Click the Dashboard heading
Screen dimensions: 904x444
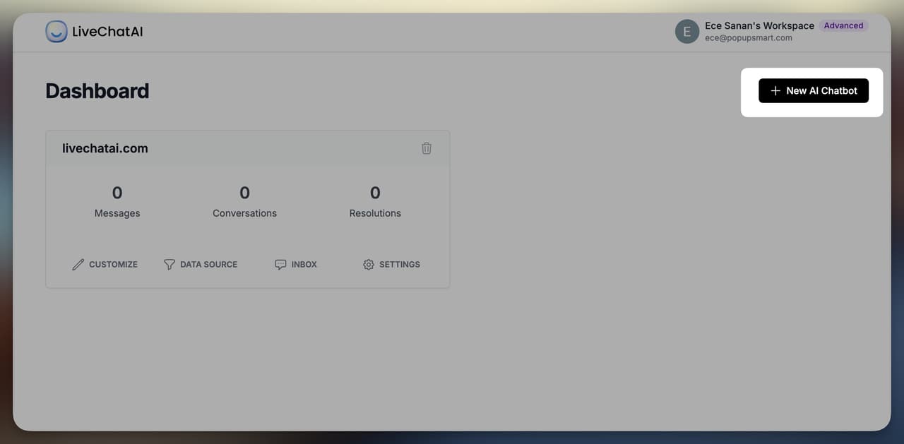coord(97,91)
